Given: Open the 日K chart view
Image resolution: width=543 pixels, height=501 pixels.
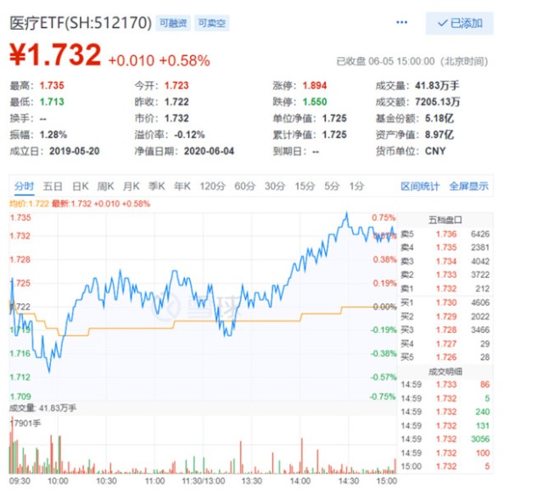Looking at the screenshot, I should pyautogui.click(x=80, y=186).
